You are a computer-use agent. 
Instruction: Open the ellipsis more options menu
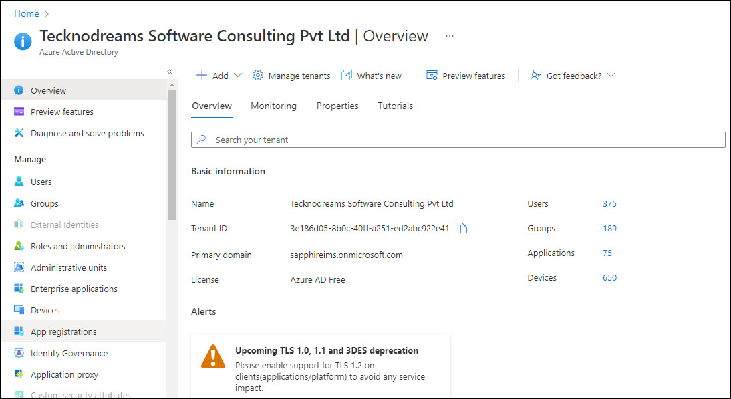(450, 36)
